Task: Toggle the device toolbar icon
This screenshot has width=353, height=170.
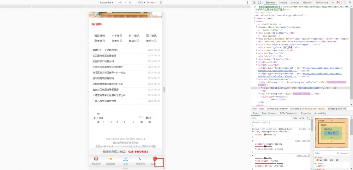Action: click(x=259, y=2)
